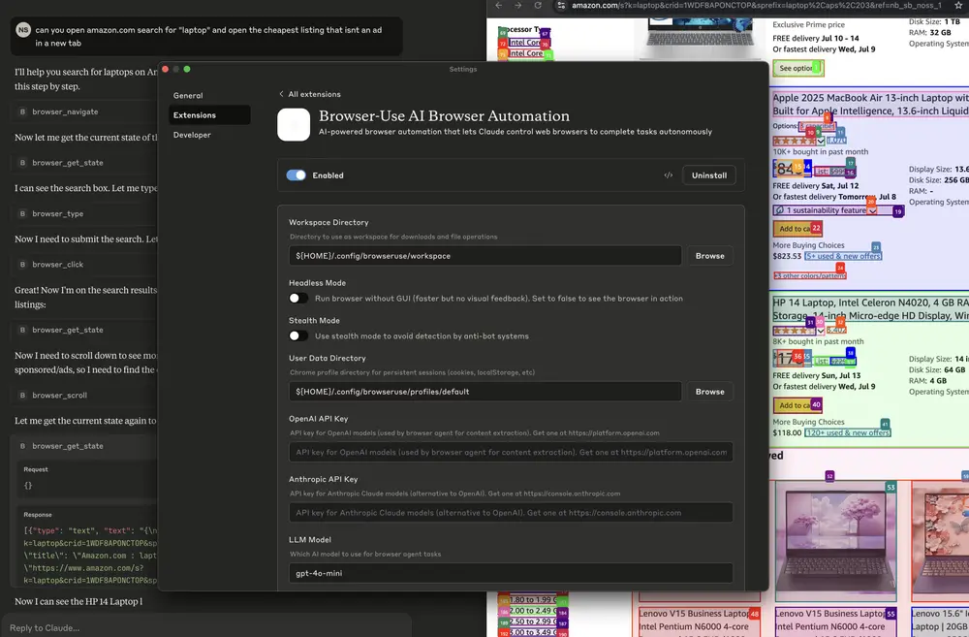Click the OpenAI API Key field
This screenshot has height=637, width=969.
click(x=511, y=452)
